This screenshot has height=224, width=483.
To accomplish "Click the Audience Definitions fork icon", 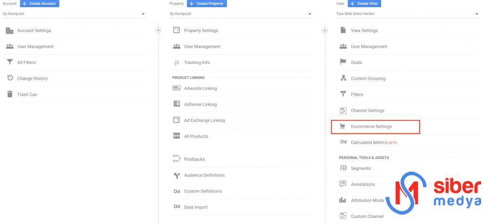I will point(176,175).
